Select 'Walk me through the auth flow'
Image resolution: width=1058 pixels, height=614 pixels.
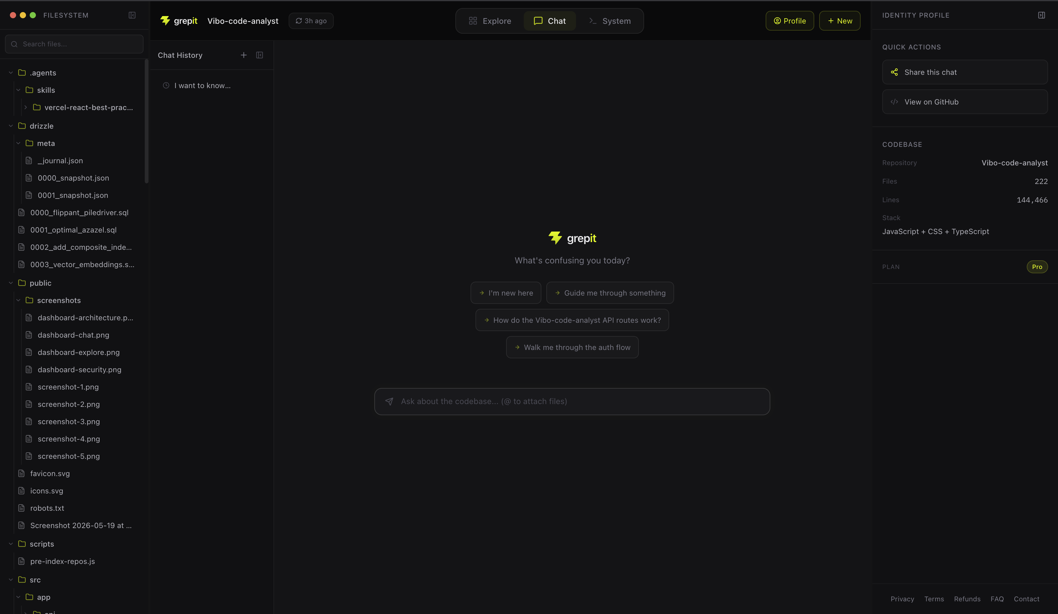pos(572,348)
